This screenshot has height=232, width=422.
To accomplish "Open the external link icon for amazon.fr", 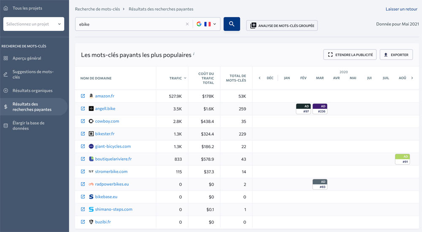I will [83, 96].
